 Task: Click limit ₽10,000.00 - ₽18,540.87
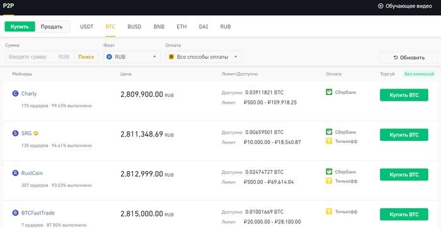(x=272, y=142)
